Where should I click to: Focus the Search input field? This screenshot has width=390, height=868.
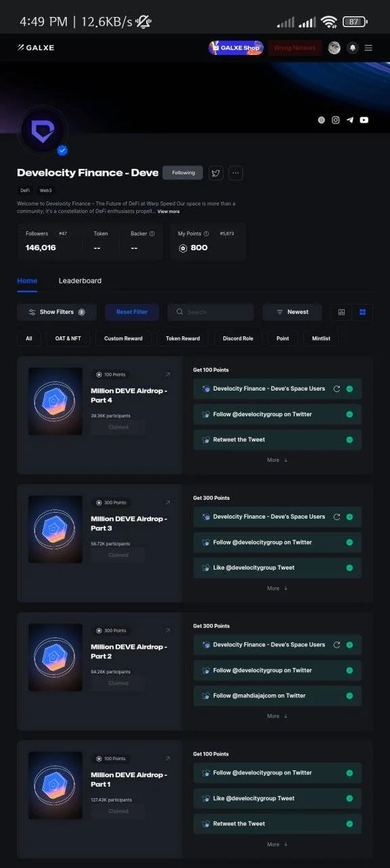pyautogui.click(x=211, y=312)
